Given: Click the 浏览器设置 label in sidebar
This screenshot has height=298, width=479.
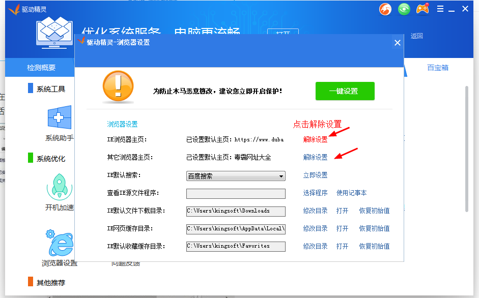Looking at the screenshot, I should 60,263.
